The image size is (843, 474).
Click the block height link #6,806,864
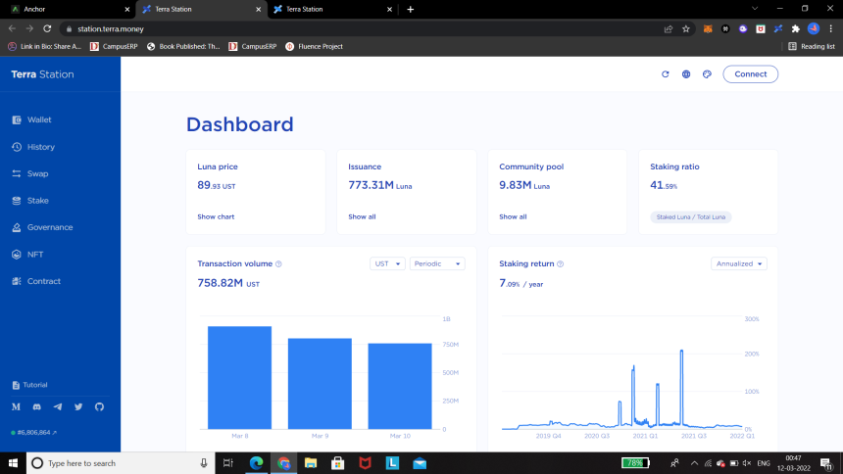[x=34, y=432]
